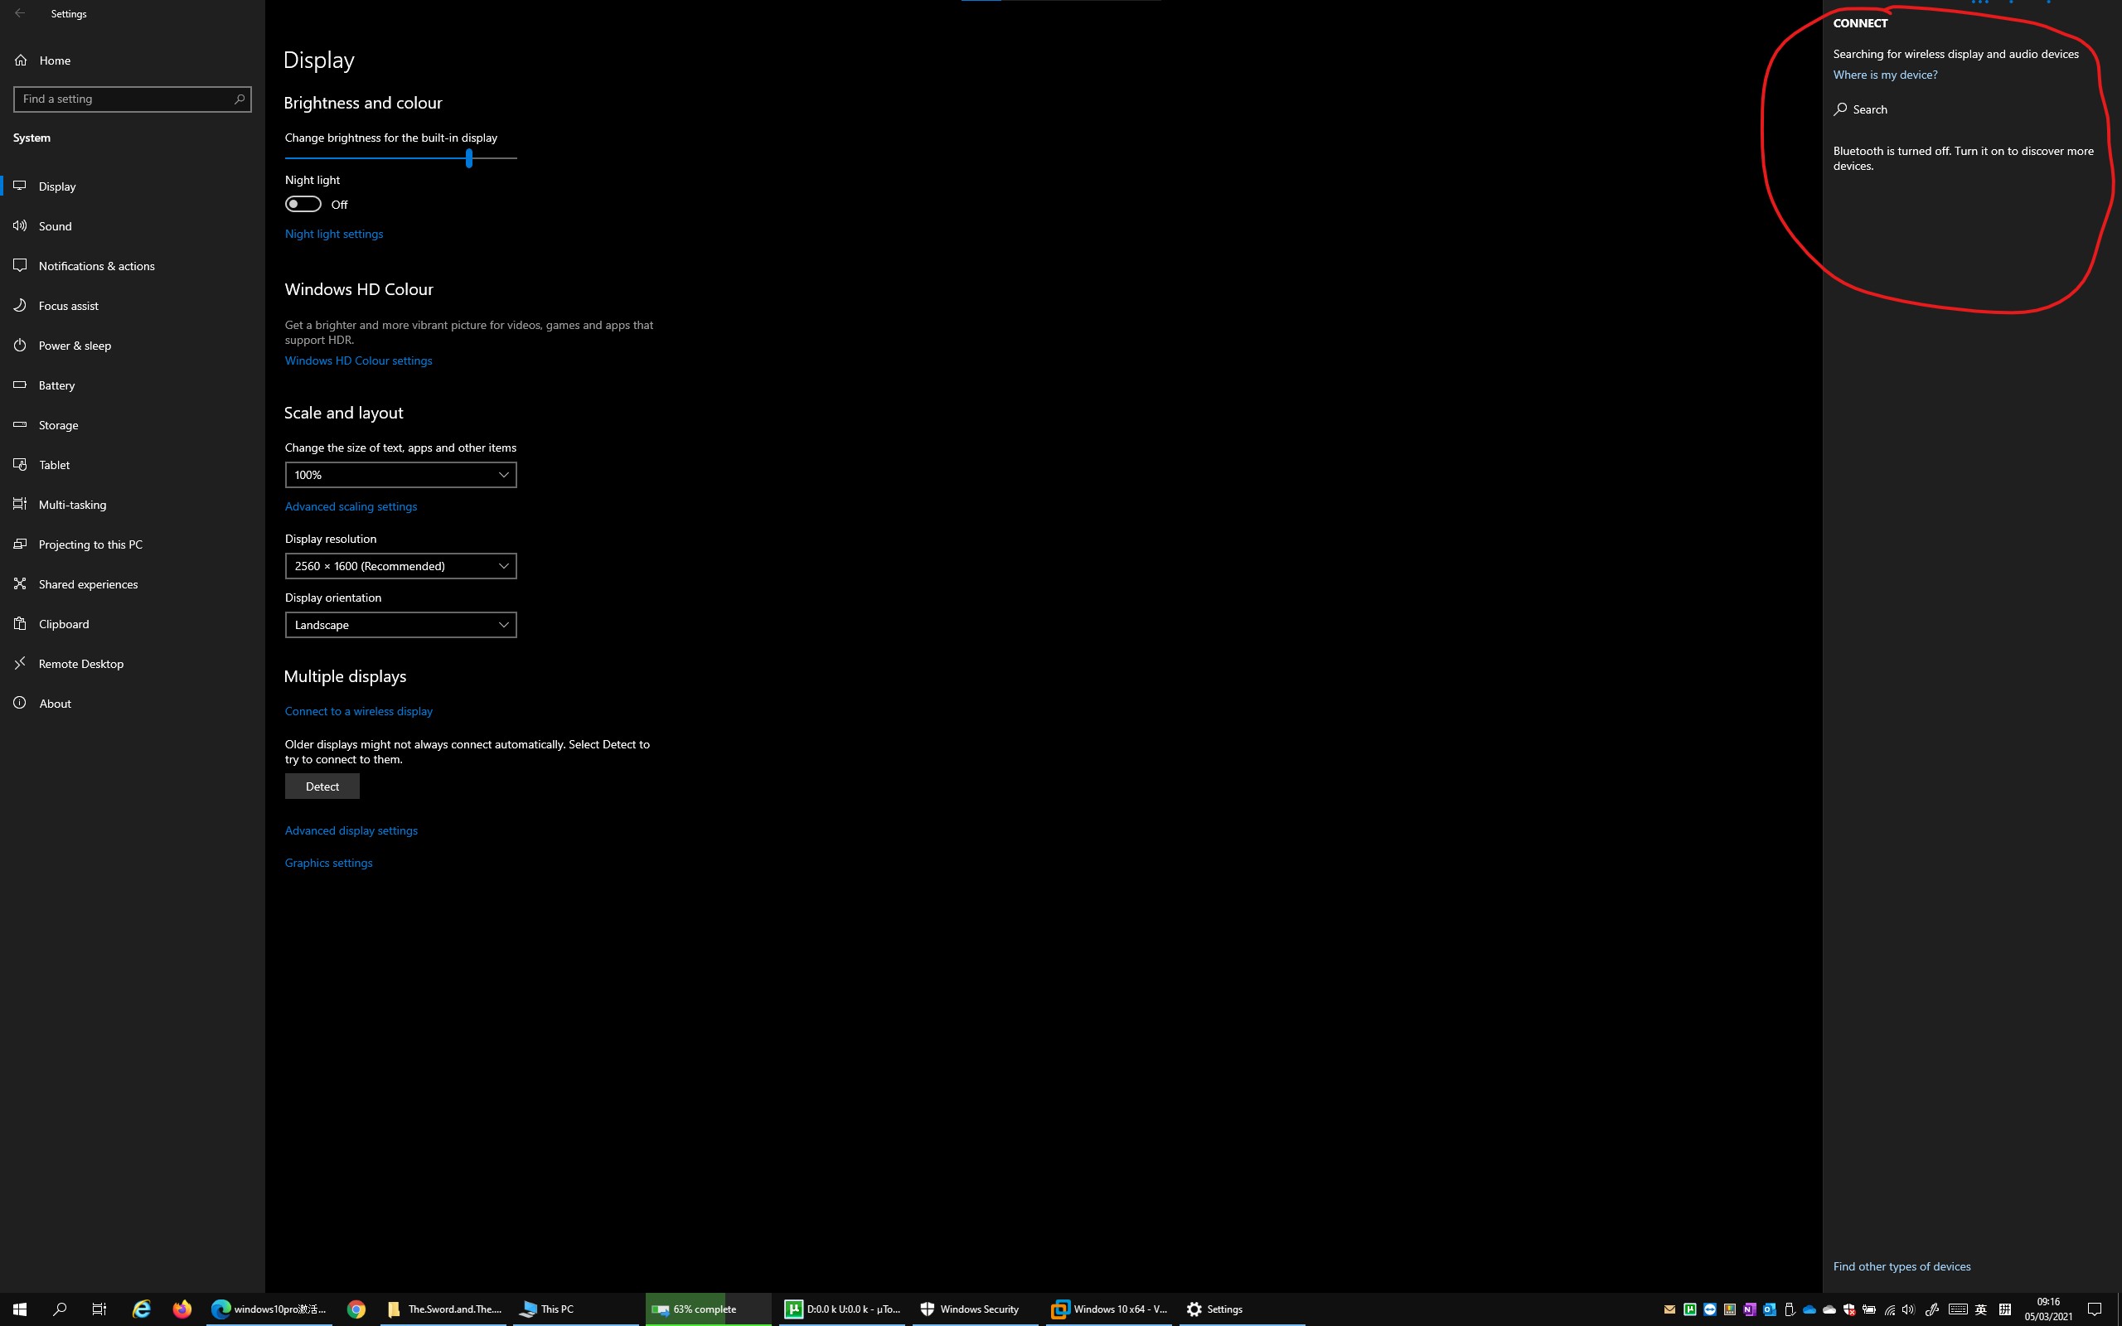Click the Search icon in Connect panel
This screenshot has height=1326, width=2122.
pyautogui.click(x=1840, y=109)
